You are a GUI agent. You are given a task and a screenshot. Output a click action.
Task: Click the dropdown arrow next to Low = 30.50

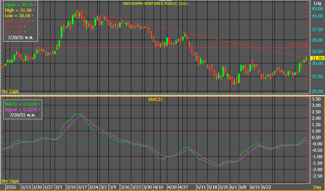(32, 15)
